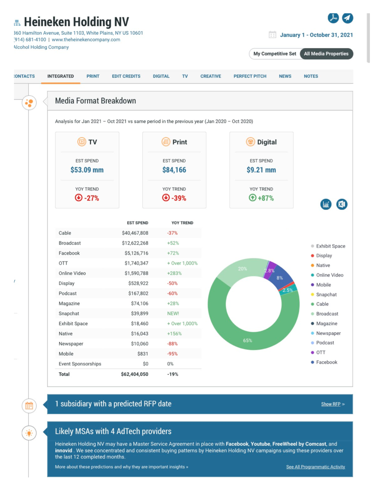This screenshot has height=490, width=380.
Task: Toggle Newspaper legend item
Action: [326, 333]
